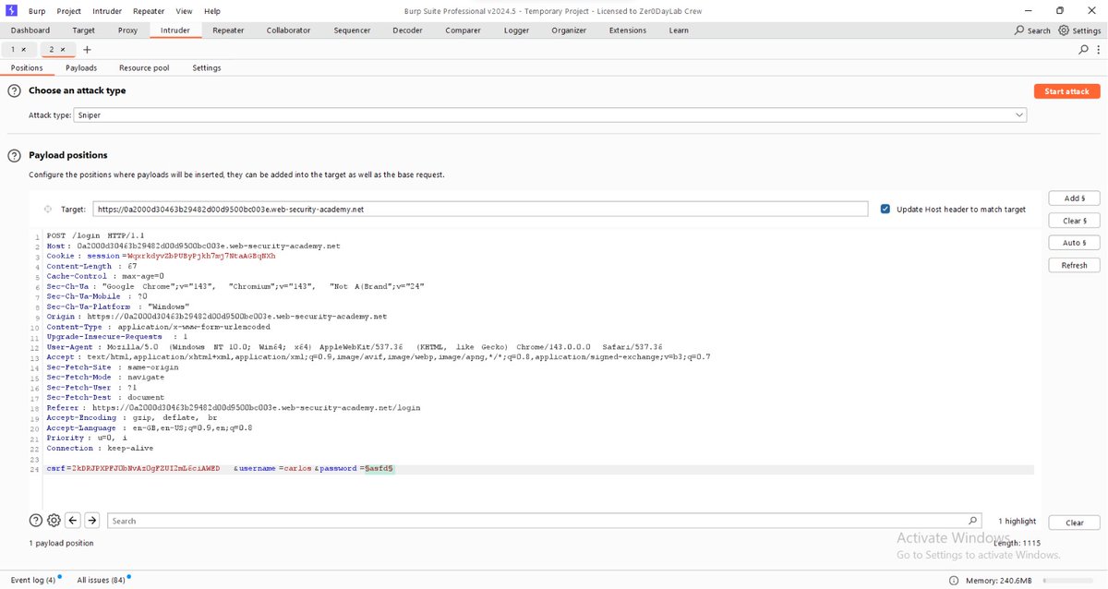Add a new Intruder tab with plus

(x=87, y=49)
